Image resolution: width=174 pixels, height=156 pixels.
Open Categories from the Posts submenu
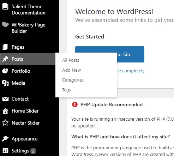pyautogui.click(x=73, y=80)
